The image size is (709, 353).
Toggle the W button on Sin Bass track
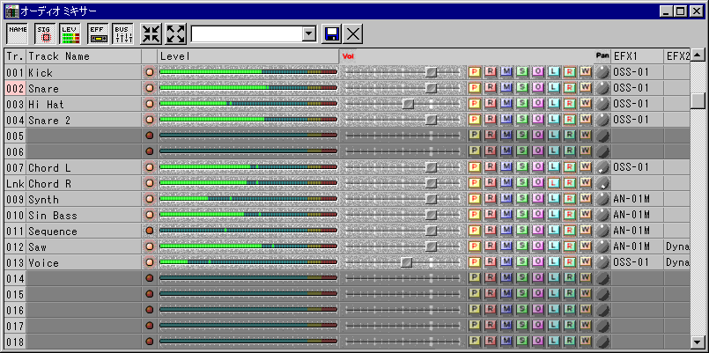586,215
